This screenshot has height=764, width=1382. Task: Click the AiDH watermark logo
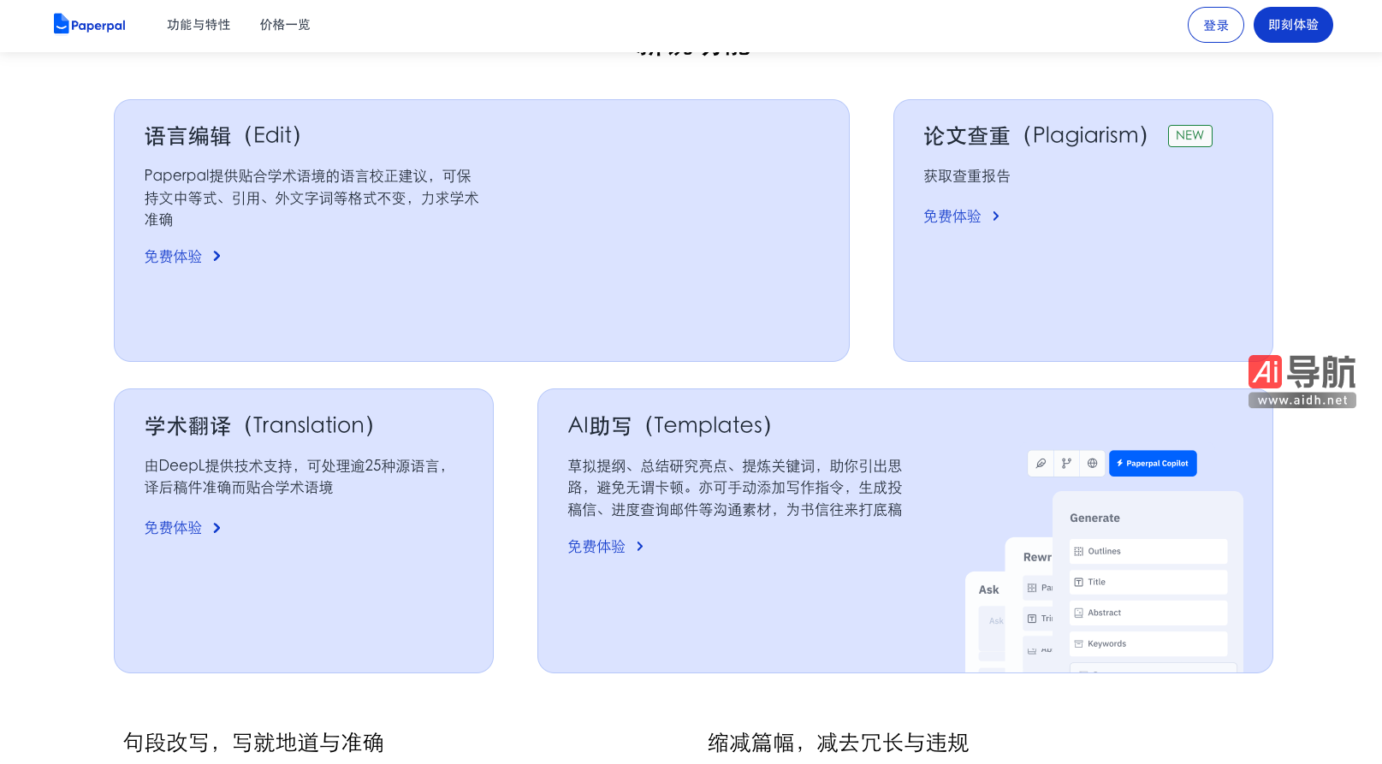[x=1302, y=381]
